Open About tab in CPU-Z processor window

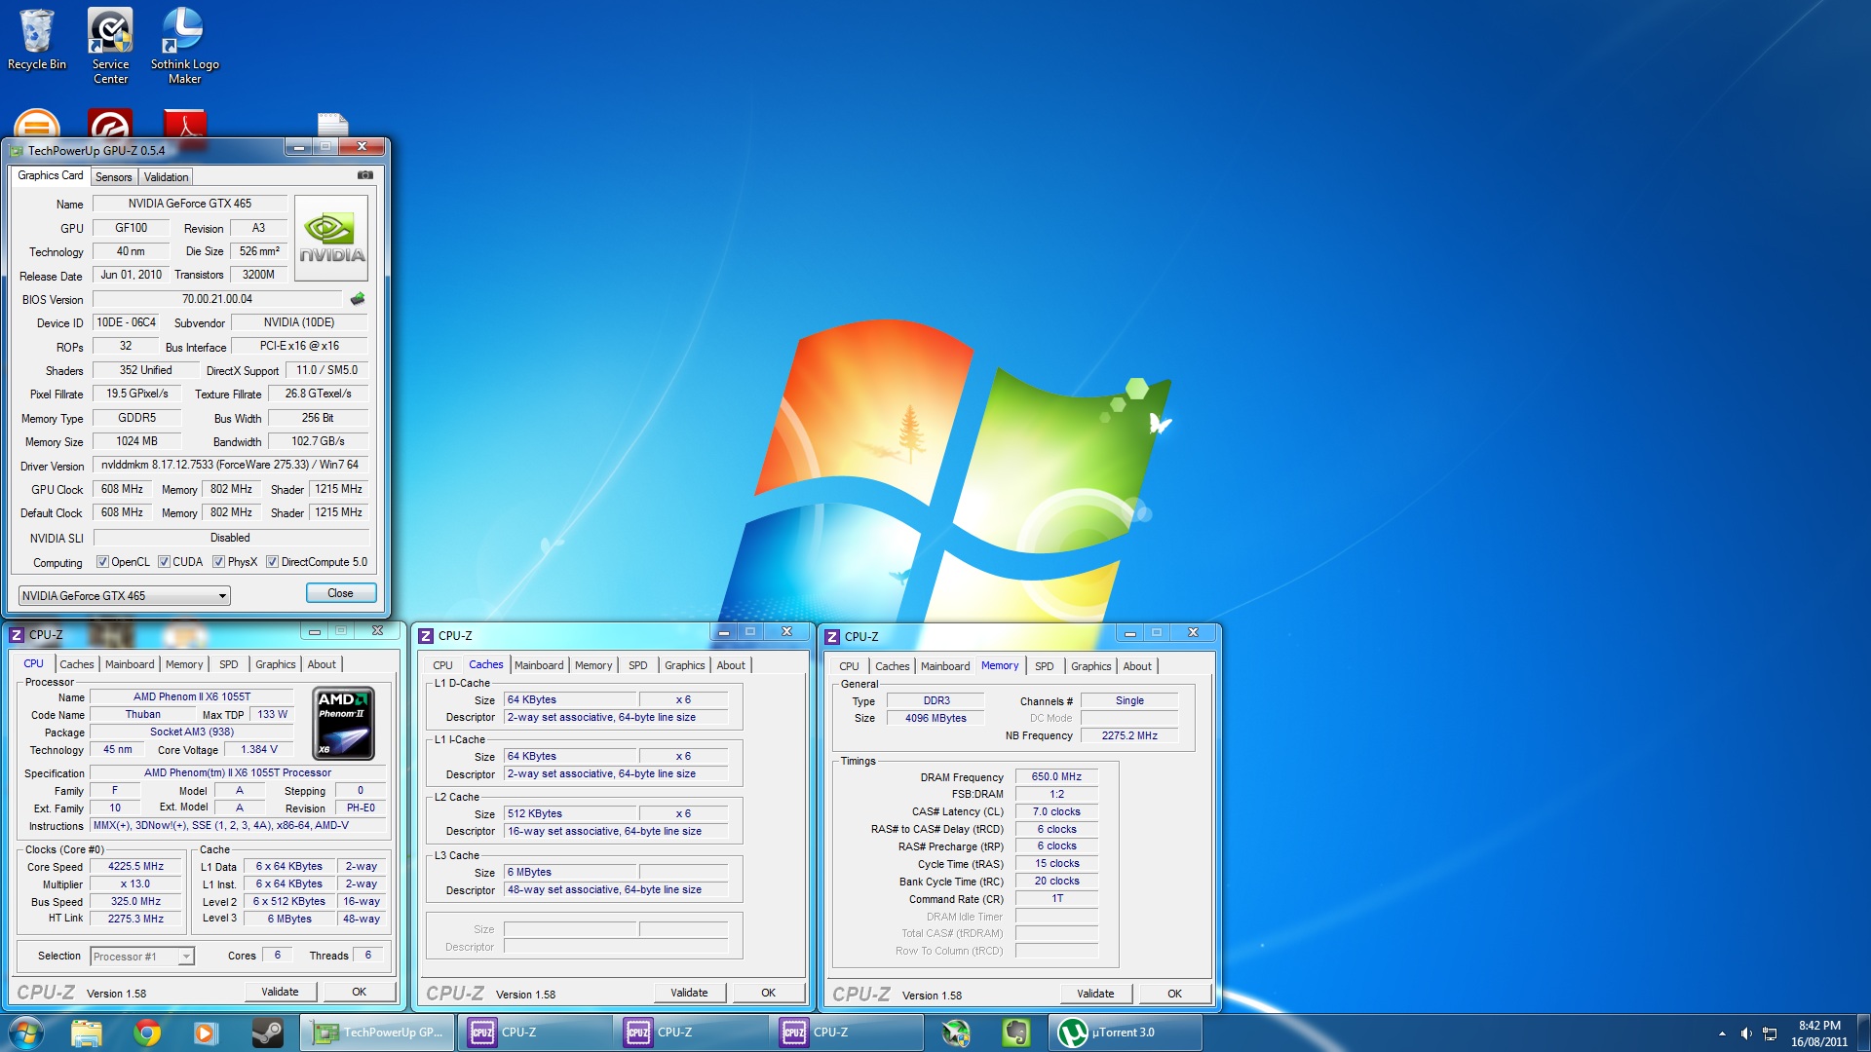tap(322, 664)
